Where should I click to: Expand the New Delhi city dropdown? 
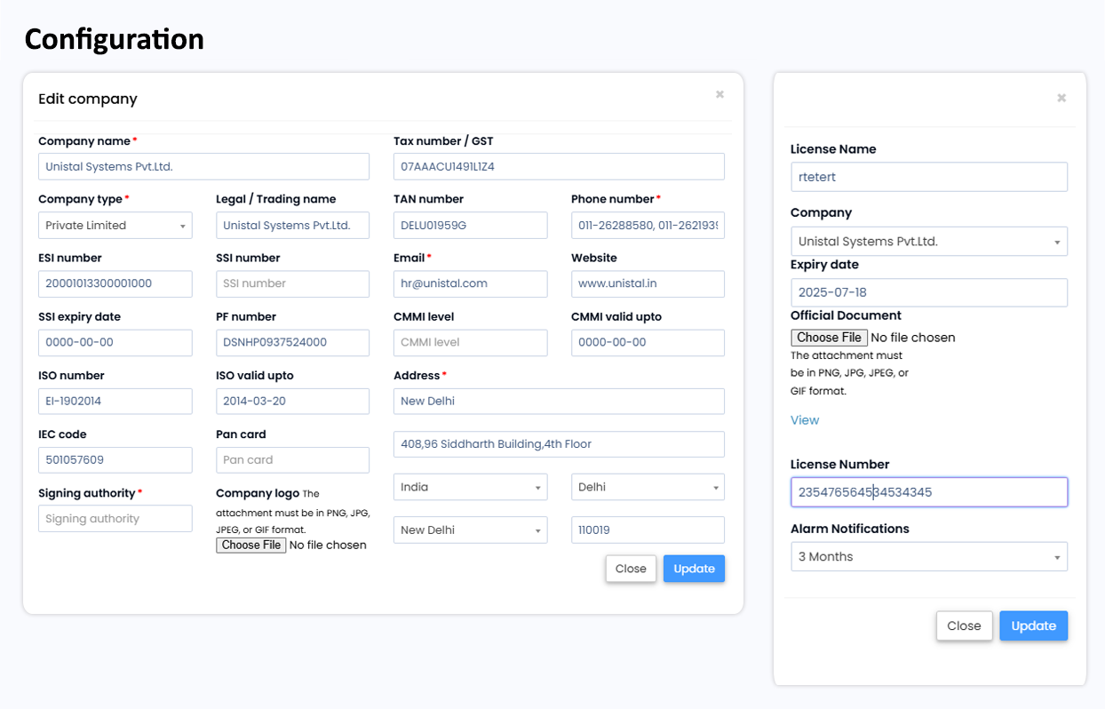(470, 530)
